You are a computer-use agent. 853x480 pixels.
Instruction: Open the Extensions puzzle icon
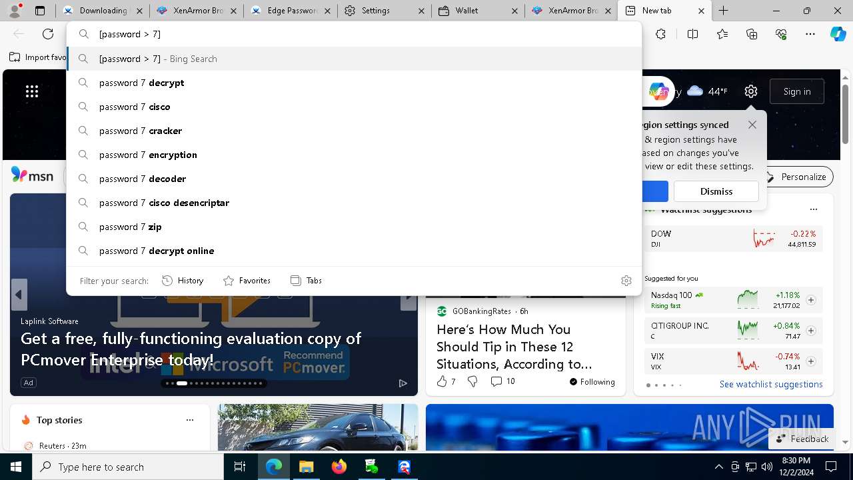pyautogui.click(x=660, y=34)
